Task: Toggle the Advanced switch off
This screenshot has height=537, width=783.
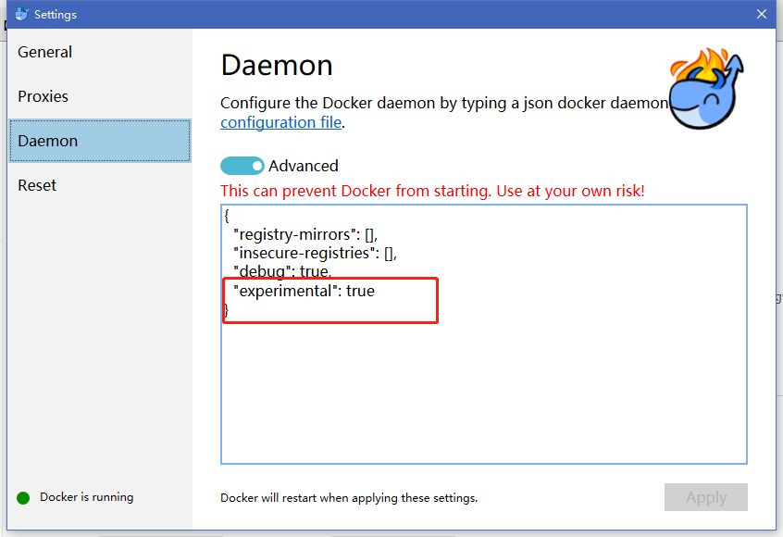Action: 242,165
